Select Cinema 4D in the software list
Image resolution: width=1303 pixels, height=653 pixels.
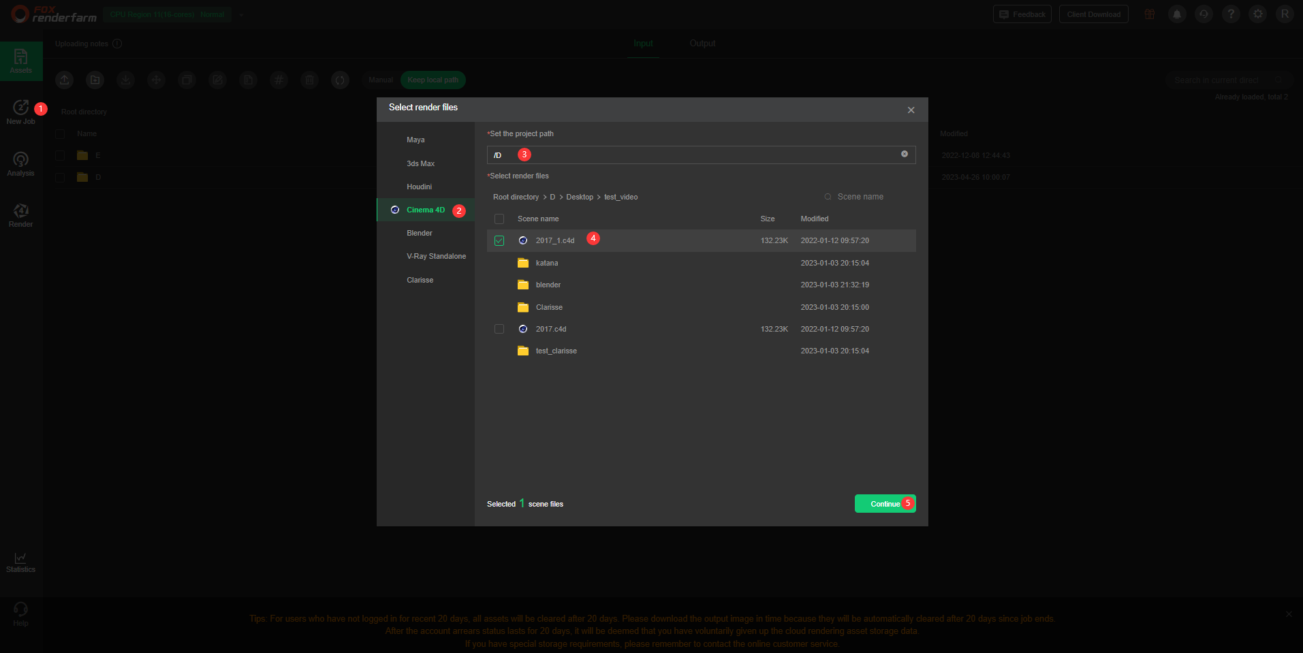(426, 210)
